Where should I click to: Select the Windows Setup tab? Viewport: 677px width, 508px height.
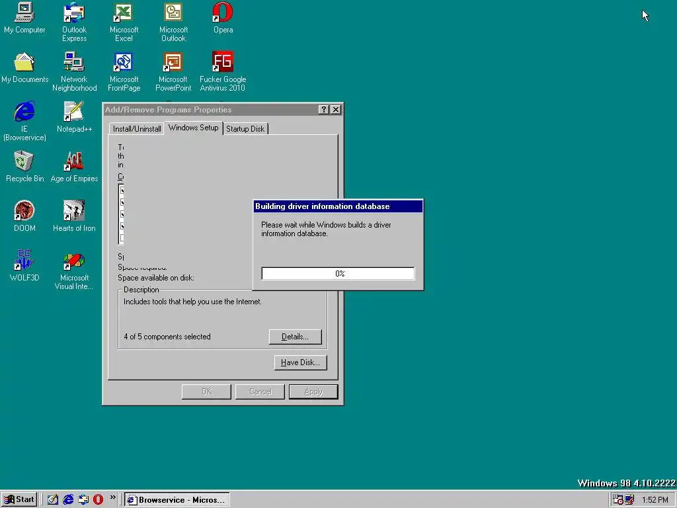coord(194,128)
